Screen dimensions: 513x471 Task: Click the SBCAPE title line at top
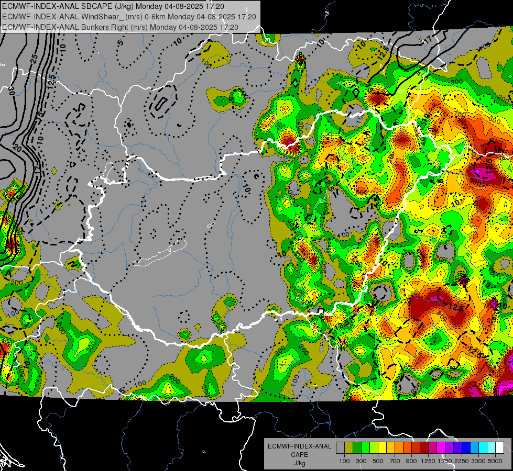[x=113, y=6]
